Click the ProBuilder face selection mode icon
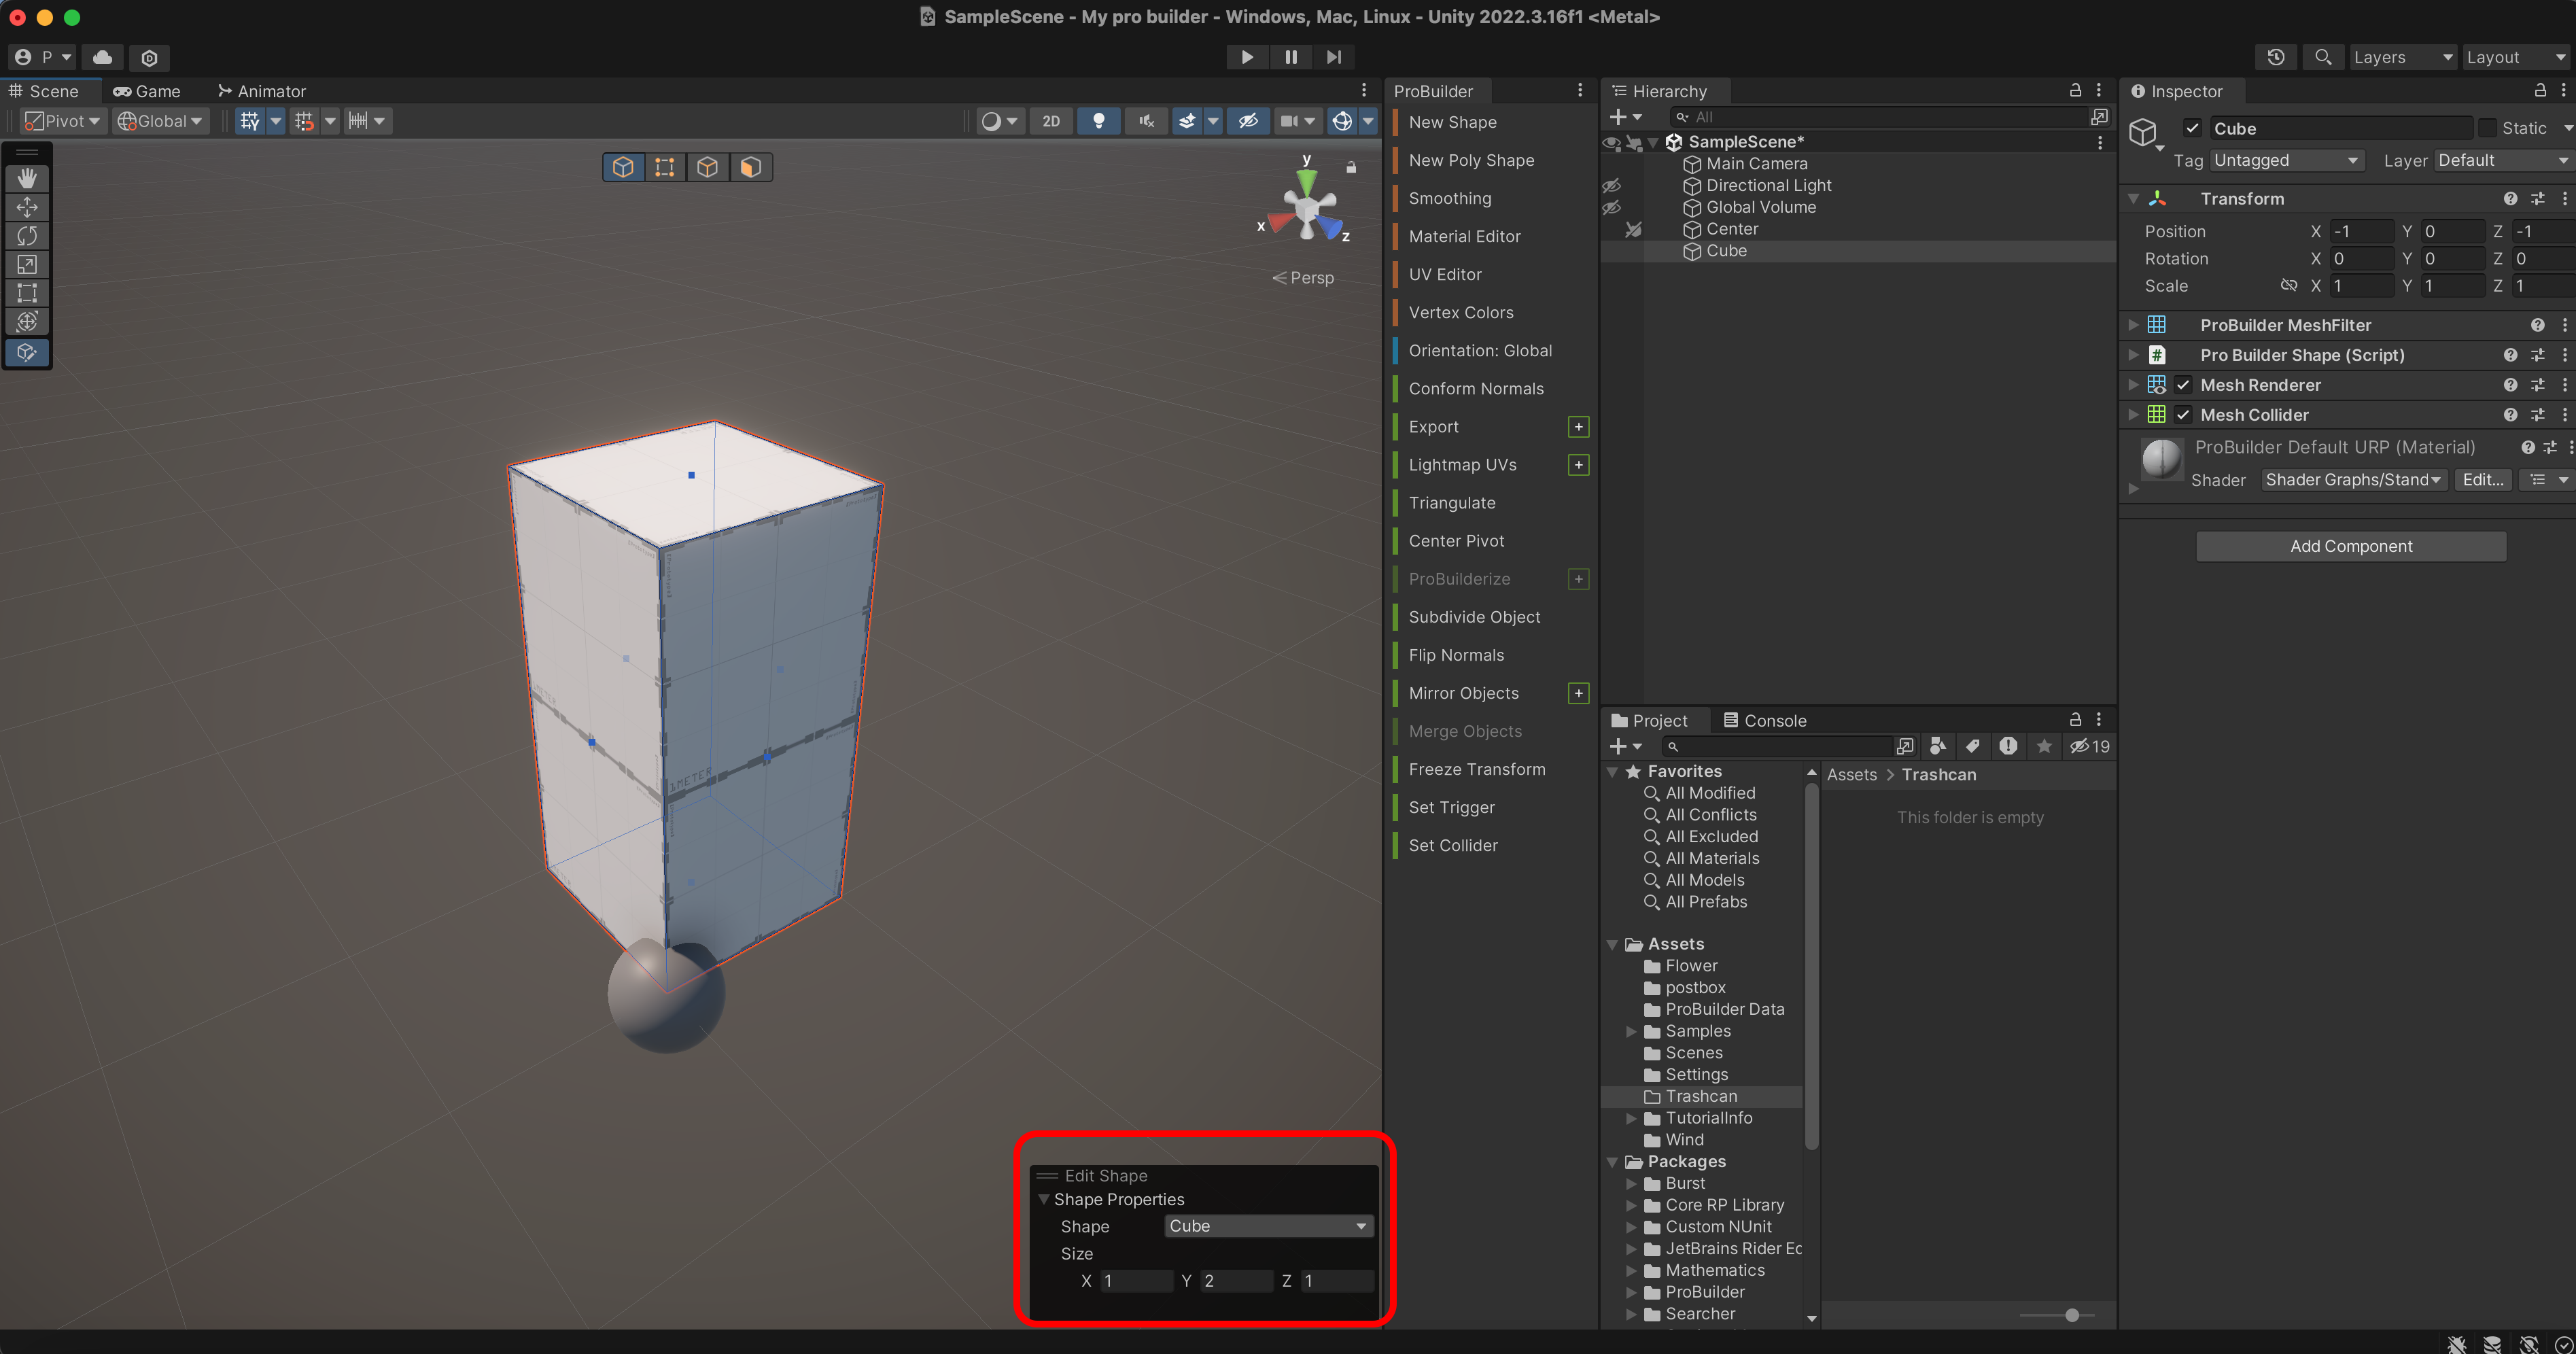2576x1354 pixels. coord(751,167)
